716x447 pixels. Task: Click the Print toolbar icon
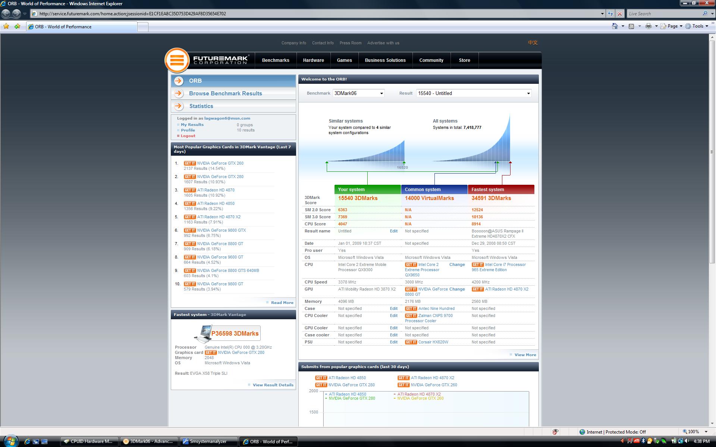[649, 26]
